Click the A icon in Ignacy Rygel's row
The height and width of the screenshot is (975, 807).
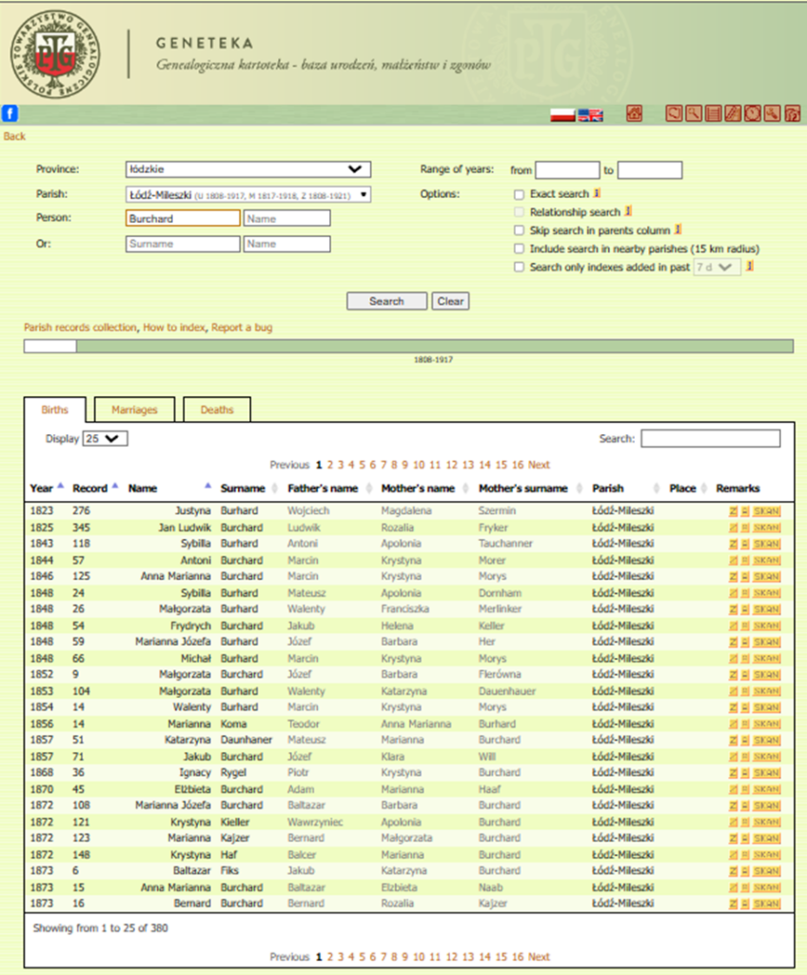click(x=745, y=773)
